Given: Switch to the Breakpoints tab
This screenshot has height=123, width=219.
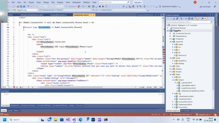Looking at the screenshot, I should point(15,105).
